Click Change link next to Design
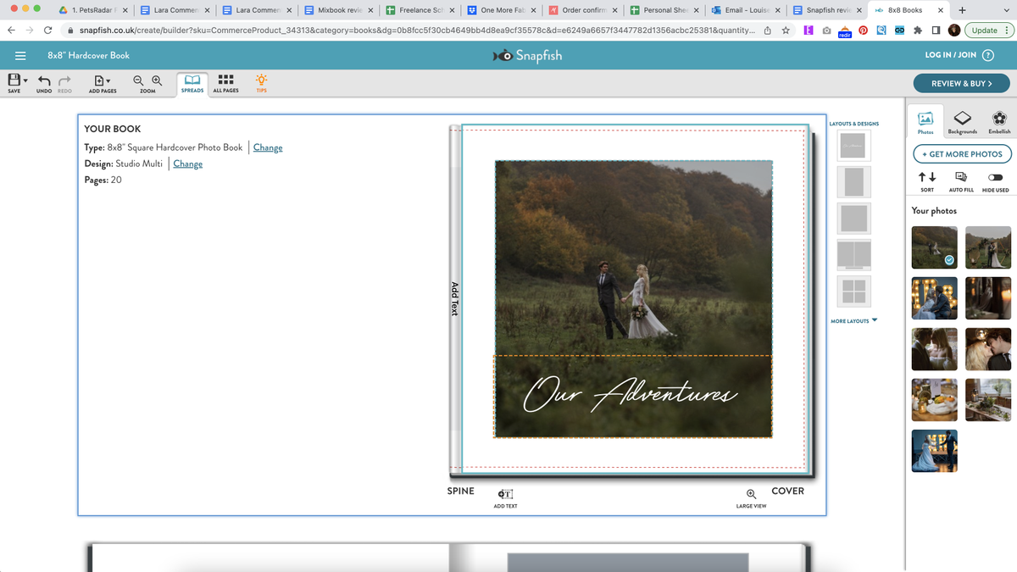Image resolution: width=1017 pixels, height=572 pixels. [x=187, y=164]
